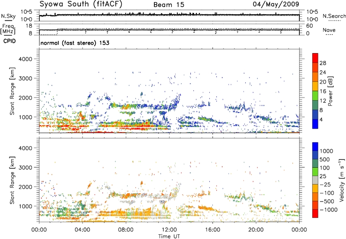Click 'normal (fast stereo) 153' text
Image resolution: width=346 pixels, height=239 pixels.
point(75,43)
